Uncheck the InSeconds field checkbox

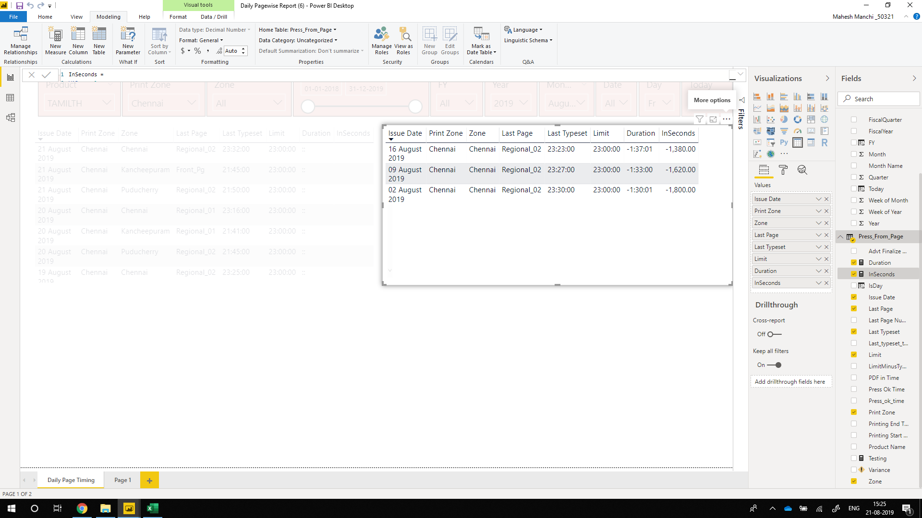(854, 274)
